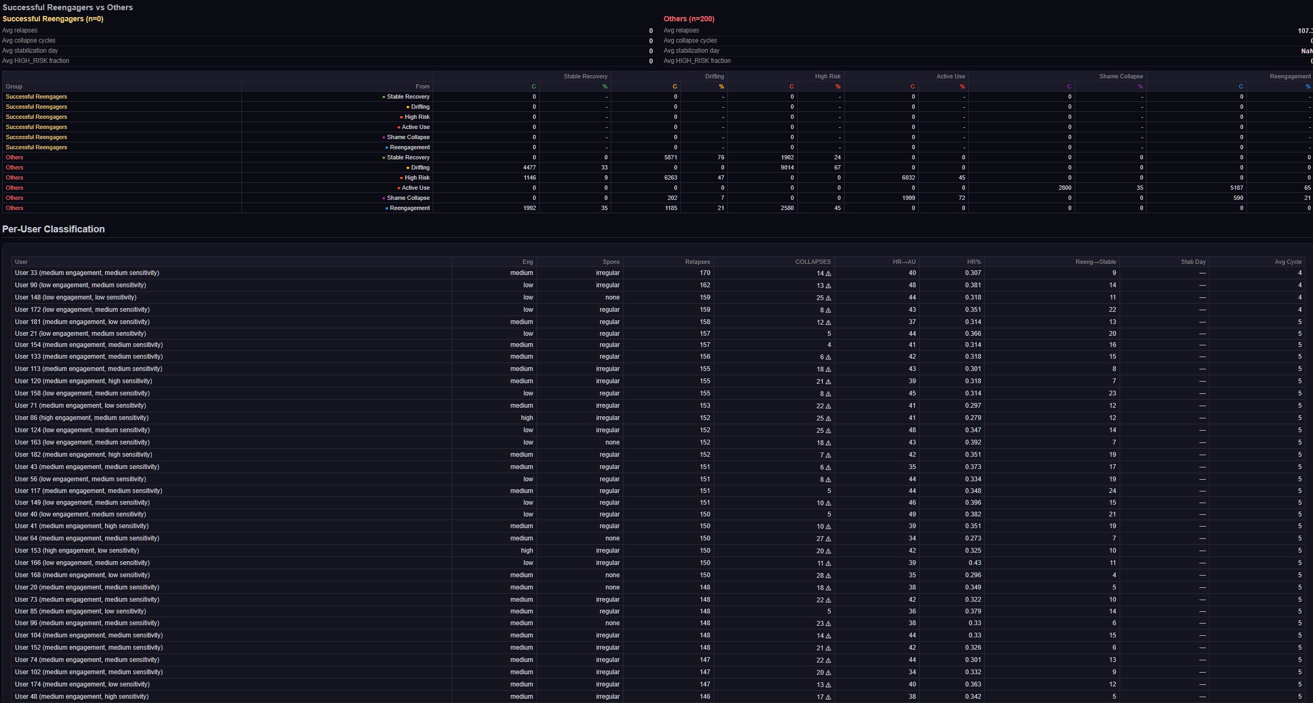Click the 'Per-User Classification' heading
The width and height of the screenshot is (1313, 703).
pos(53,229)
